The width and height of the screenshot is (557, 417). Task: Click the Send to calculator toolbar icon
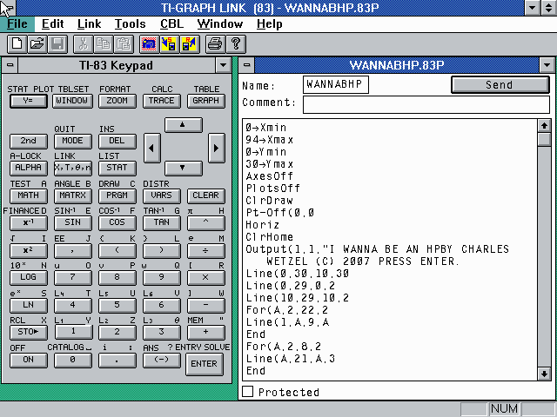coord(170,43)
